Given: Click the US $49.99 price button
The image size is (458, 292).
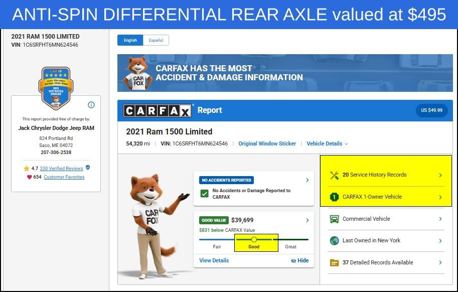Looking at the screenshot, I should (x=431, y=110).
